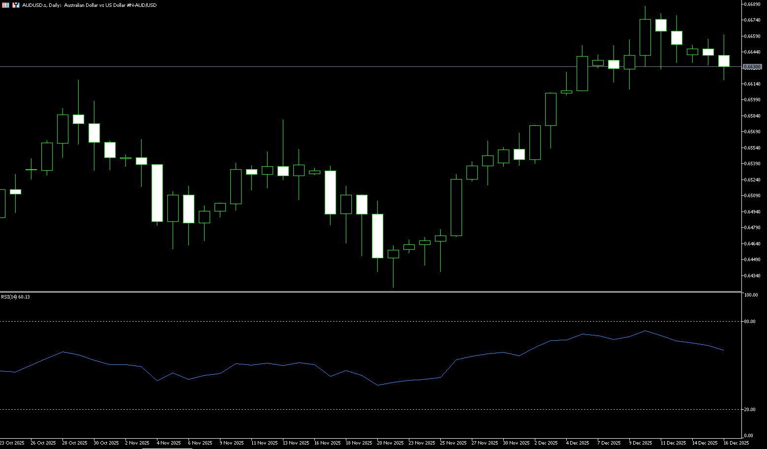Viewport: 767px width, 449px height.
Task: Click the 0.66890 price scale label
Action: (x=753, y=4)
